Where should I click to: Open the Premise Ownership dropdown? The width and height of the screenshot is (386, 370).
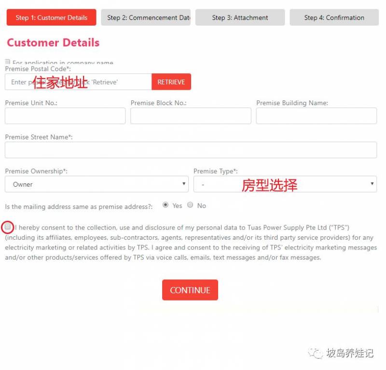point(96,184)
